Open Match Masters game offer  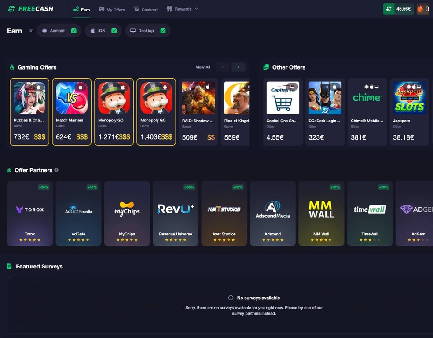[72, 112]
